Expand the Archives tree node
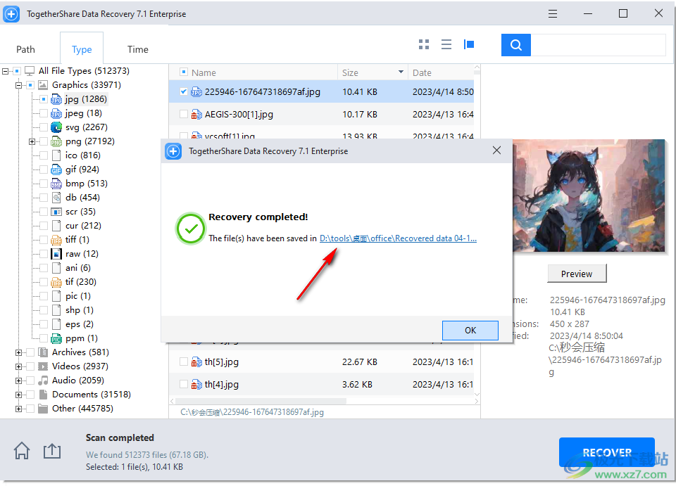 (18, 352)
